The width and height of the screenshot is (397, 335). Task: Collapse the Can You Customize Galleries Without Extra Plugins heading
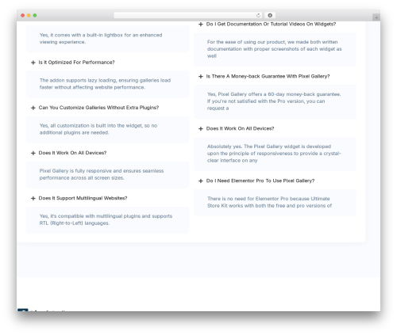(x=98, y=108)
